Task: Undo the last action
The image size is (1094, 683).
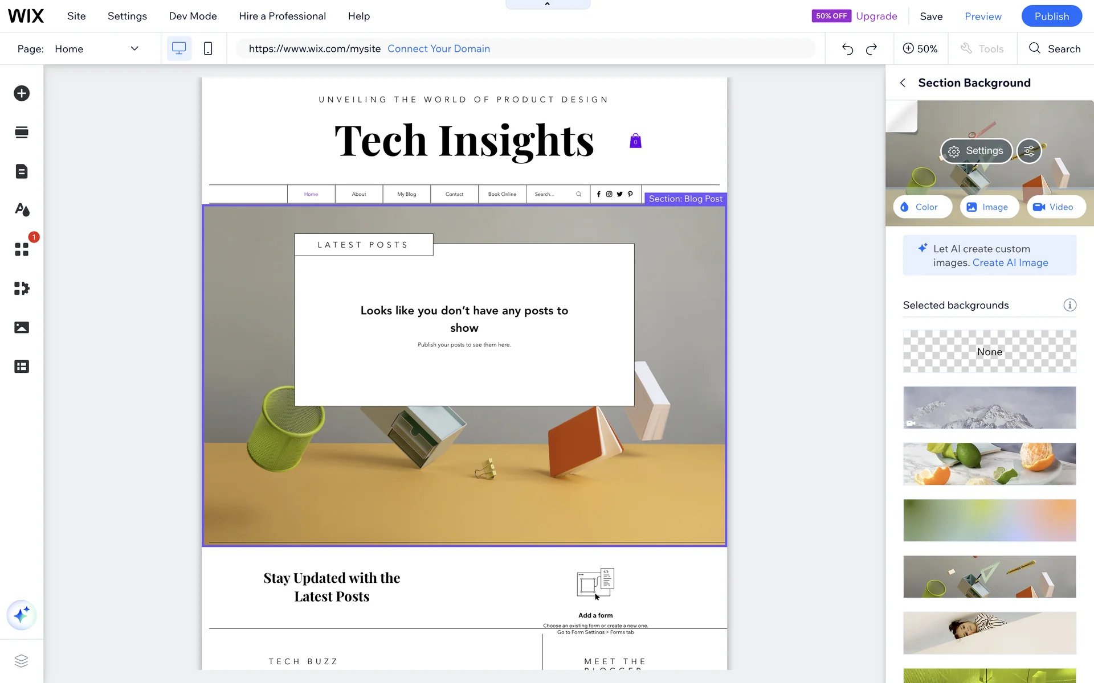Action: pyautogui.click(x=847, y=49)
